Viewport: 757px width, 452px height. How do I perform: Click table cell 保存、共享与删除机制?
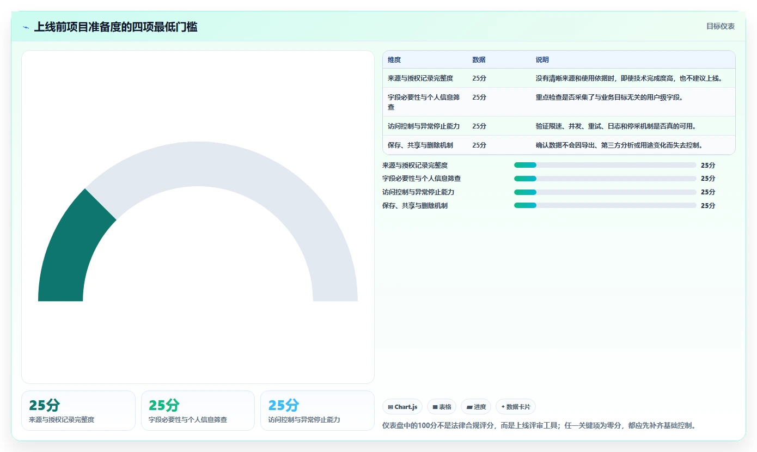tap(420, 145)
